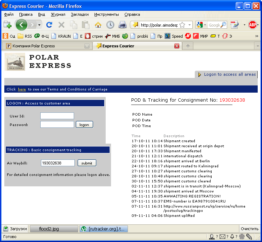
Task: Click the mail status bar icon
Action: (222, 237)
